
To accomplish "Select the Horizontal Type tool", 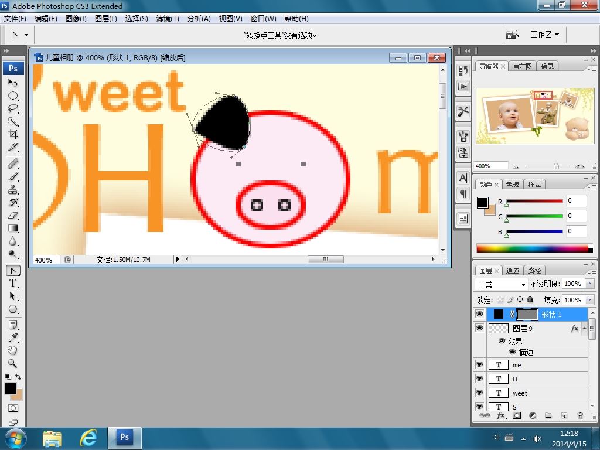I will pyautogui.click(x=13, y=283).
